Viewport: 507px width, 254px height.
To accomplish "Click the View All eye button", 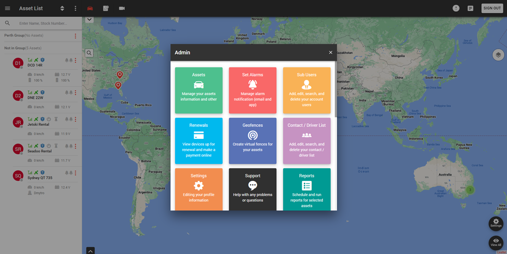I will tap(496, 242).
